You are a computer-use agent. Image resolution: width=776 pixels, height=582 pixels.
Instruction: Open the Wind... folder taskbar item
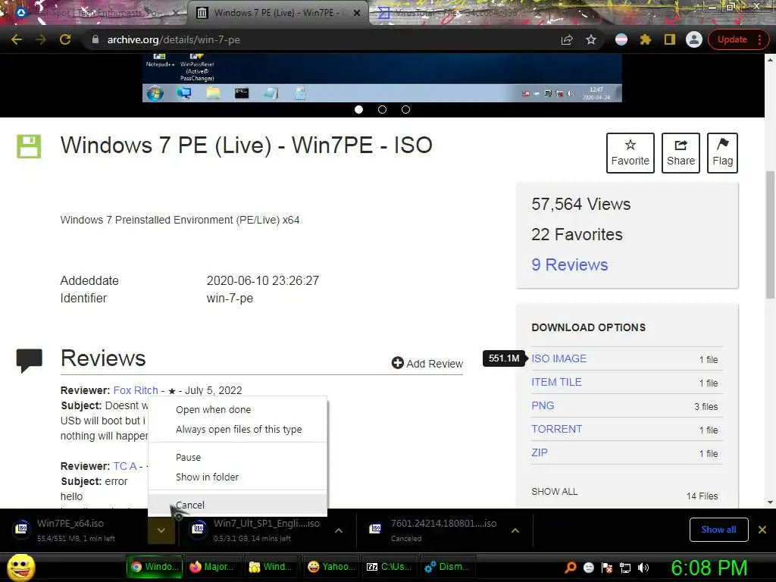272,567
